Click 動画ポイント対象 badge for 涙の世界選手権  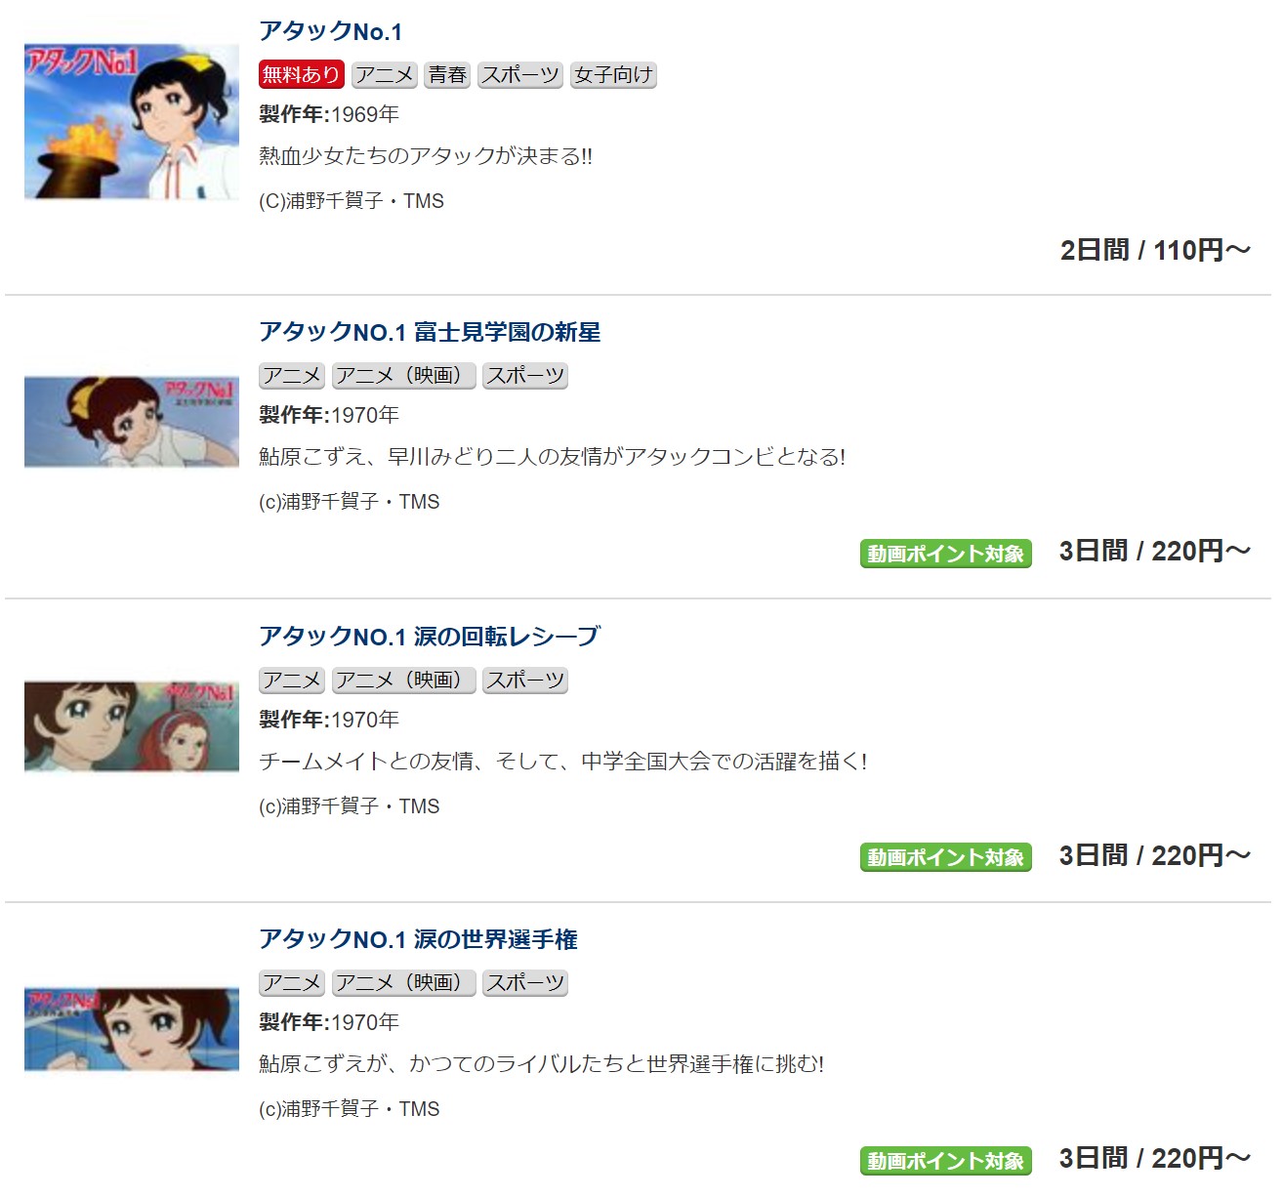tap(945, 1161)
